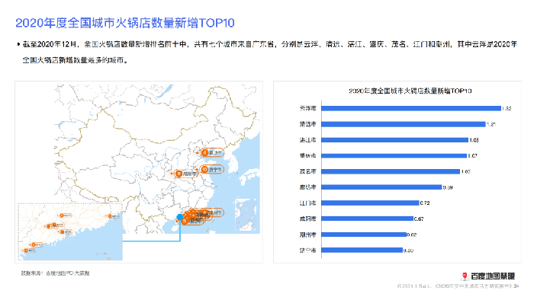Viewport: 534px width, 300px height.
Task: Select the 肇庆市 bar valued 1.07
Action: [394, 155]
